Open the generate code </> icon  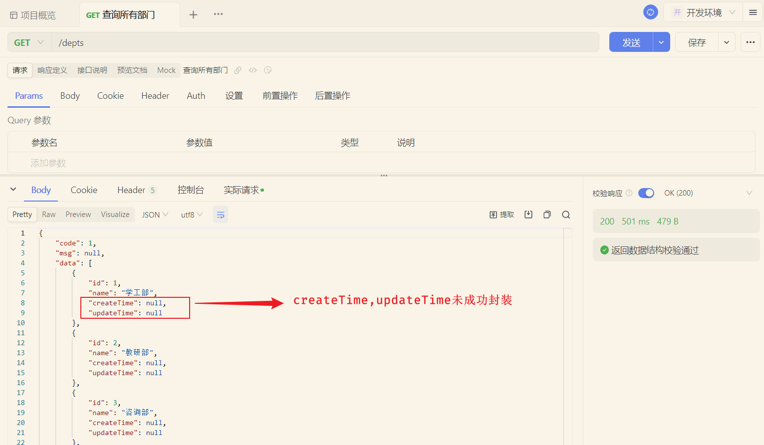253,70
